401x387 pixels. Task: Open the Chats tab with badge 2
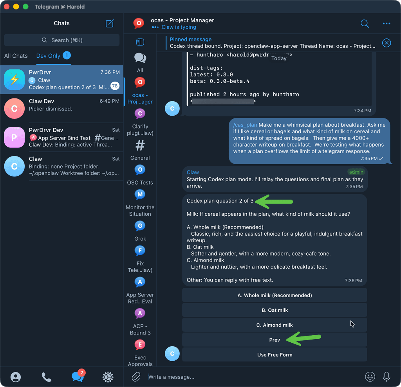pos(78,376)
